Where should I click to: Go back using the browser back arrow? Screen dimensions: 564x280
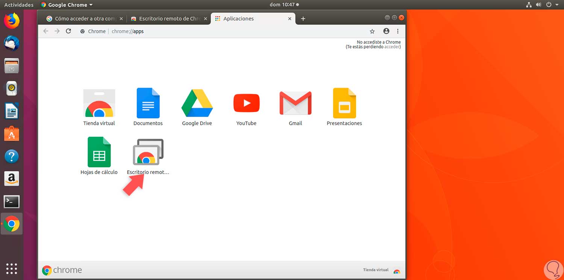point(46,31)
